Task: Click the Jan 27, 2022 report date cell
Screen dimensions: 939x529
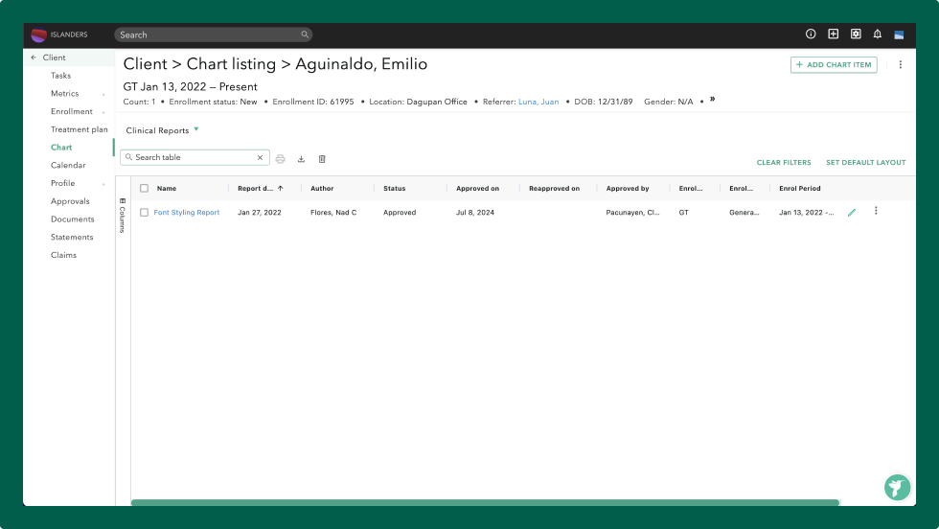Action: click(x=260, y=212)
